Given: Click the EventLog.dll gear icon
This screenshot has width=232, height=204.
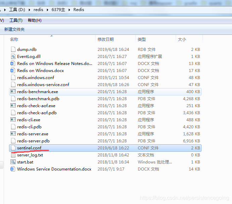Looking at the screenshot, I should 13,56.
